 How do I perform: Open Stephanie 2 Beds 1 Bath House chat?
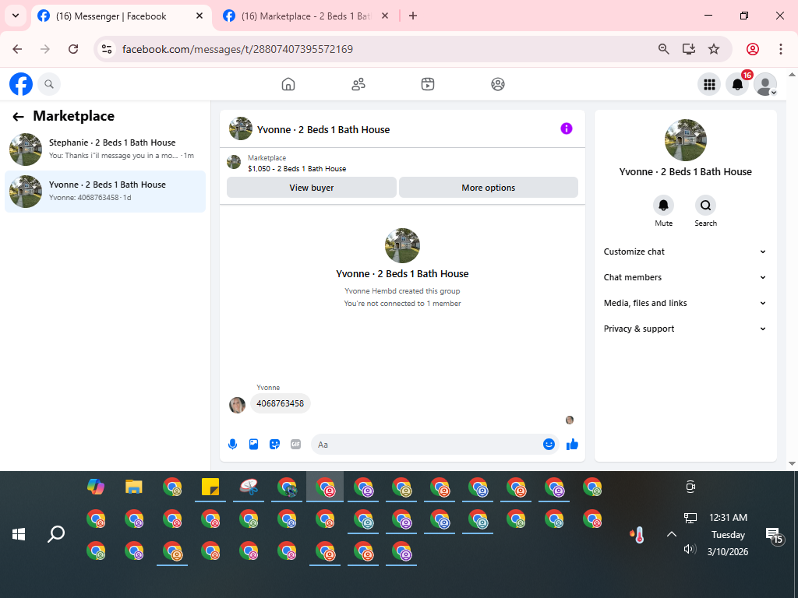(x=105, y=149)
